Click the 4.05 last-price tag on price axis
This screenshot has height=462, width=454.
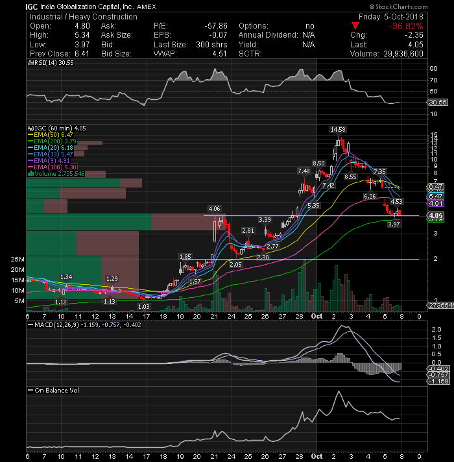click(435, 215)
